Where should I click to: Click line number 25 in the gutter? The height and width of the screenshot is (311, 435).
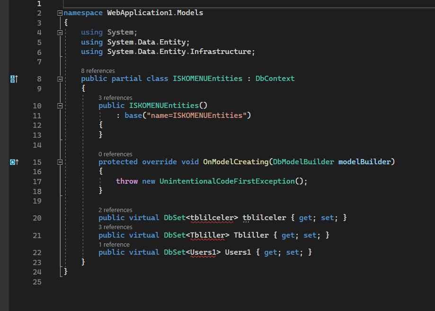pyautogui.click(x=37, y=282)
